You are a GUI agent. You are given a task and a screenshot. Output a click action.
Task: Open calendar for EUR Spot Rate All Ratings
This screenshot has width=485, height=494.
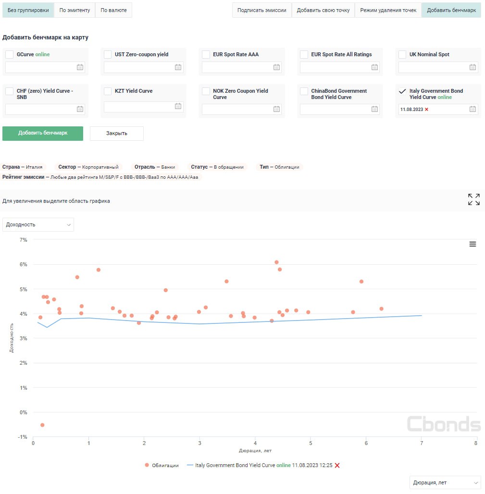pyautogui.click(x=374, y=67)
